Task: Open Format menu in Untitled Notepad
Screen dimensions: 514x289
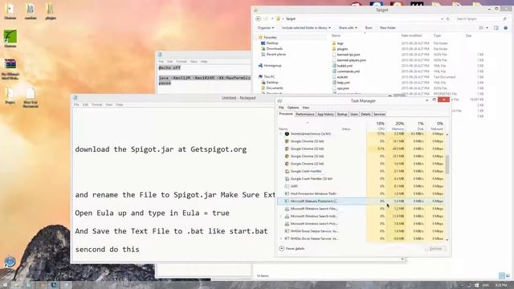Action: [x=96, y=104]
